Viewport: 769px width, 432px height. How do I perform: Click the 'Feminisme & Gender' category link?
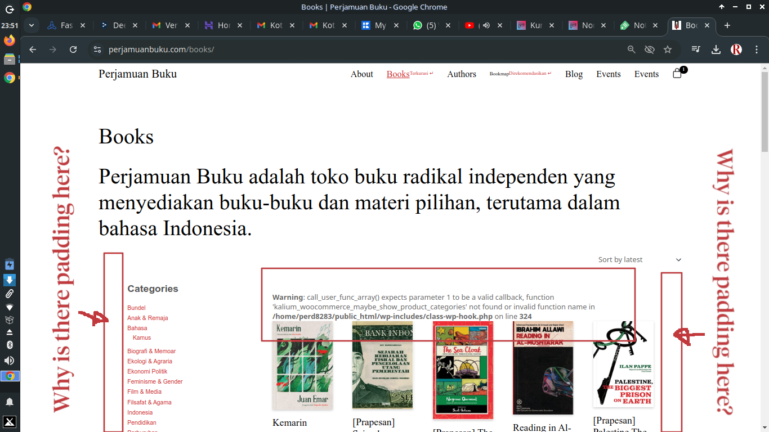point(155,381)
